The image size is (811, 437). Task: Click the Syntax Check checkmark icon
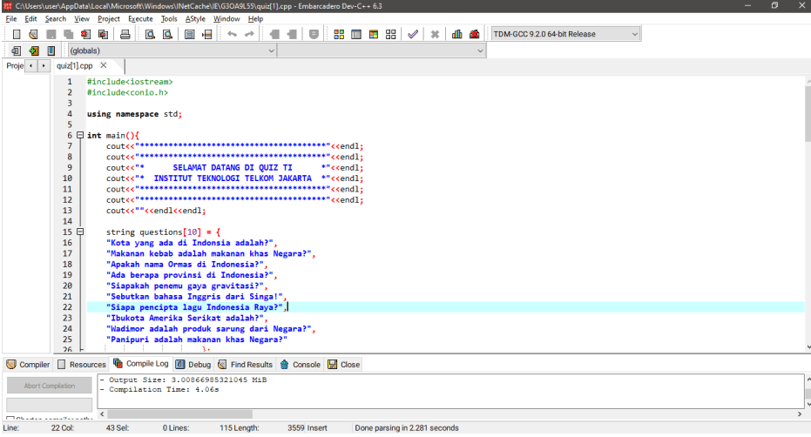[413, 34]
